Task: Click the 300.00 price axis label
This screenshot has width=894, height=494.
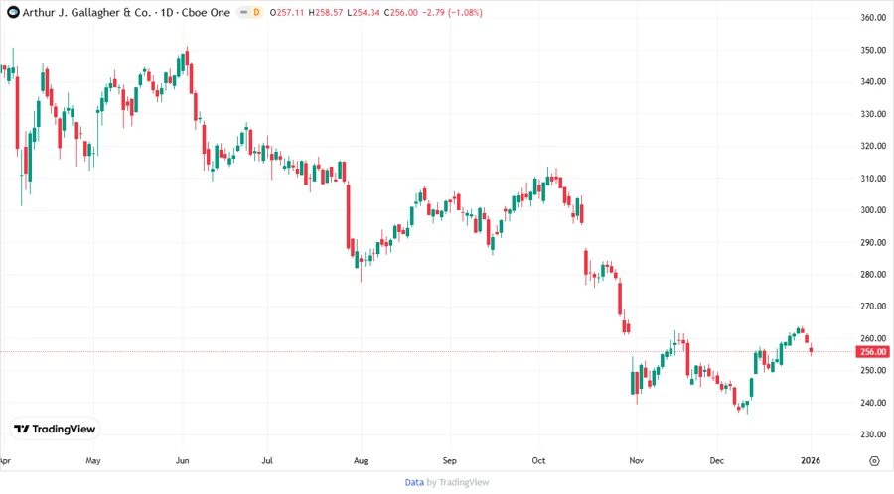Action: (873, 210)
